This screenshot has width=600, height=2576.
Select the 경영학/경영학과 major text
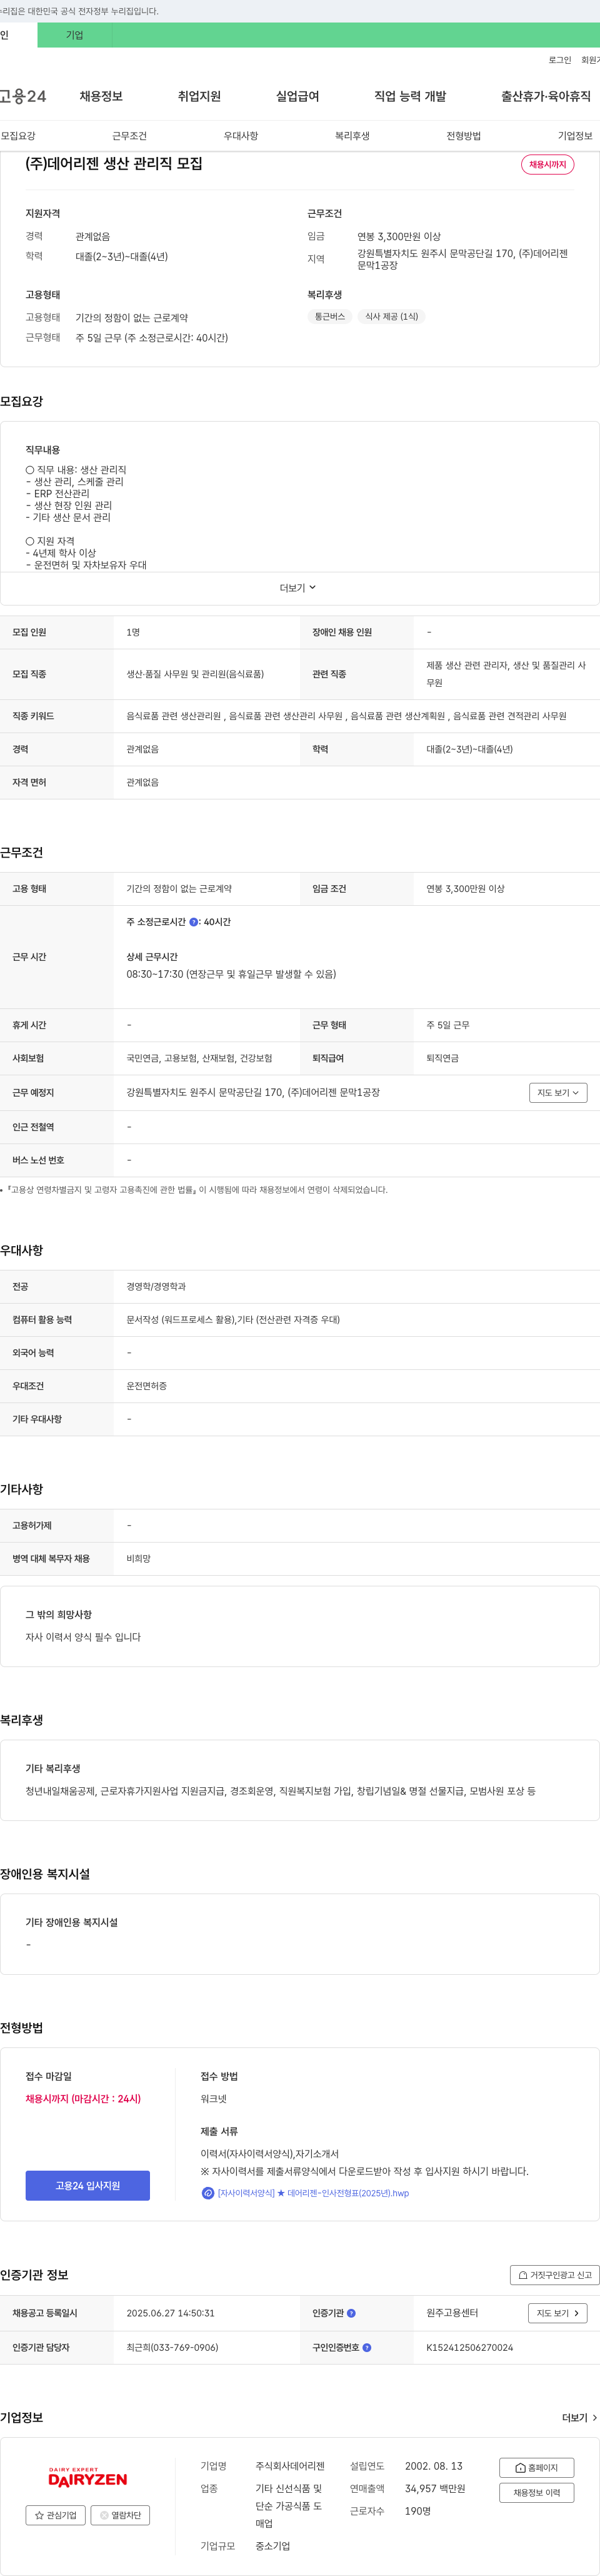[x=156, y=1287]
